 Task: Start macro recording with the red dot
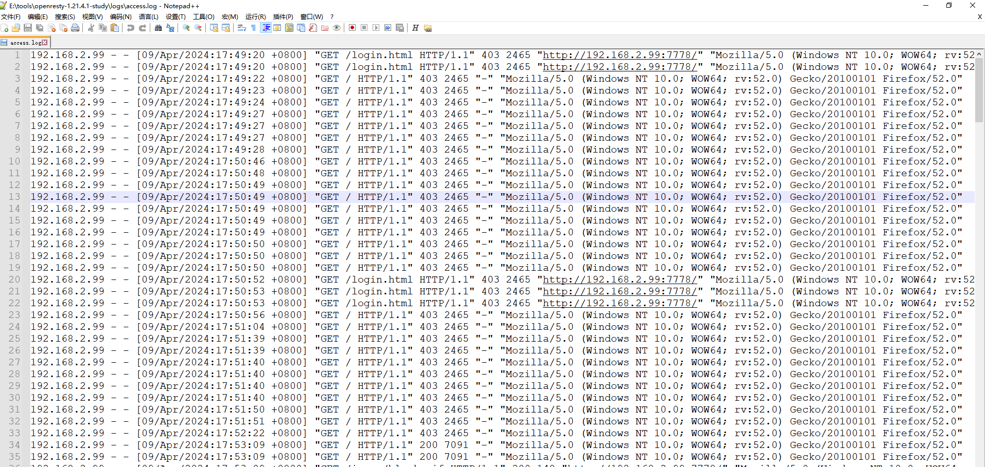tap(352, 28)
